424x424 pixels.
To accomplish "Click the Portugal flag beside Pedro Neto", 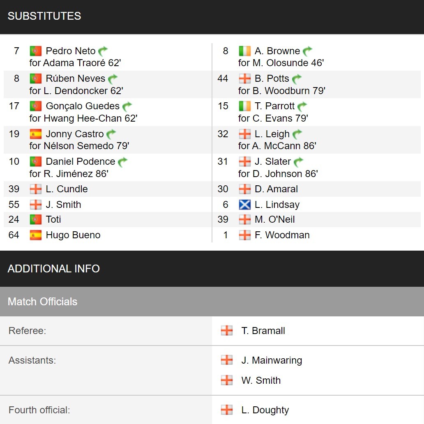I will tap(35, 51).
